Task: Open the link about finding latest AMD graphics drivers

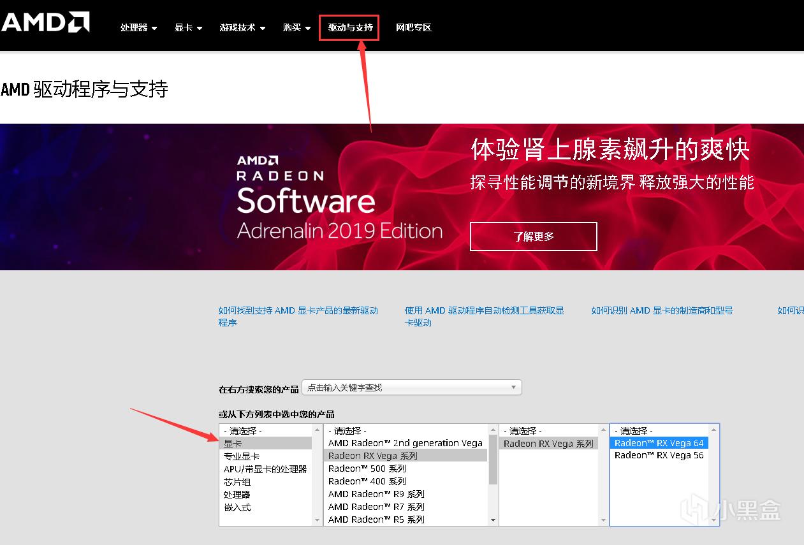Action: click(x=298, y=310)
